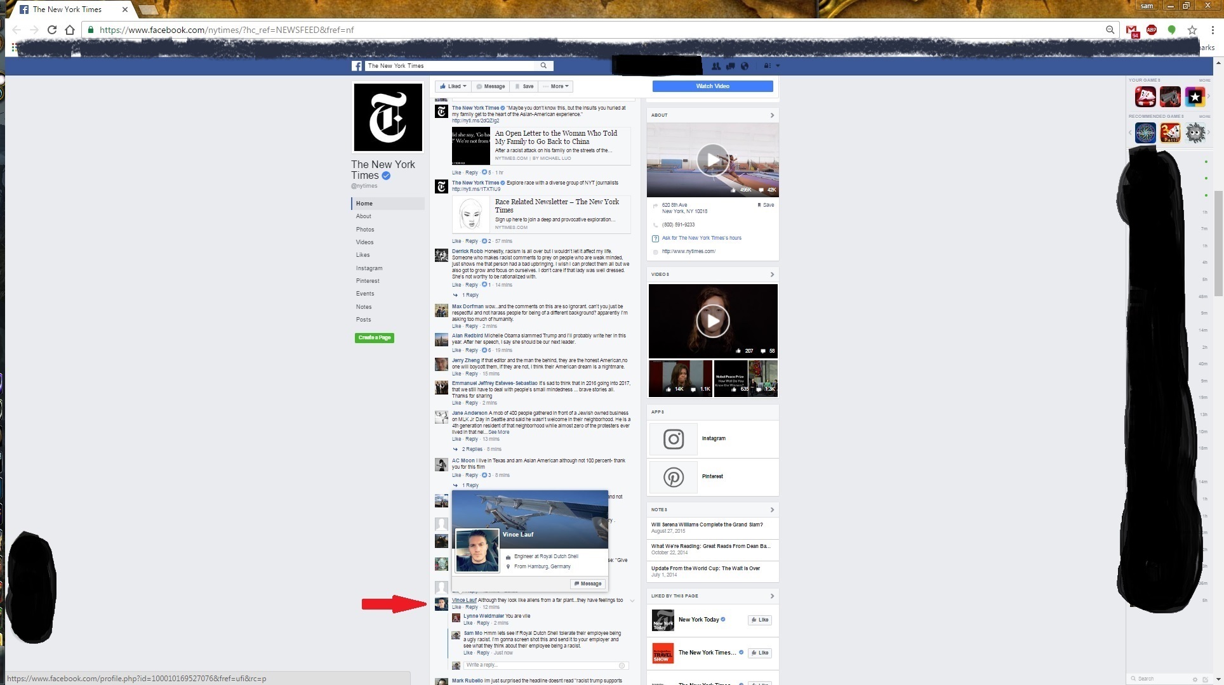Screen dimensions: 1224x685
Task: Bookmark the page with the star icon
Action: click(1192, 30)
